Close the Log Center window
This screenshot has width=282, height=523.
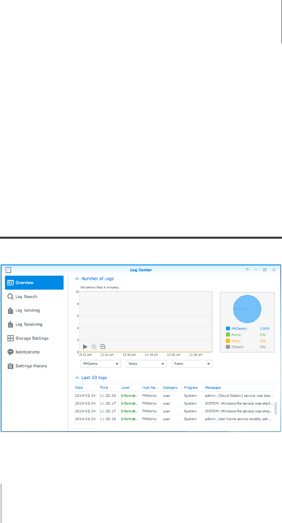(274, 270)
